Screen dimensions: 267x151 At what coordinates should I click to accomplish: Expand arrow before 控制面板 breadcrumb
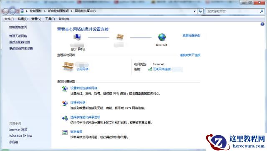pyautogui.click(x=27, y=11)
